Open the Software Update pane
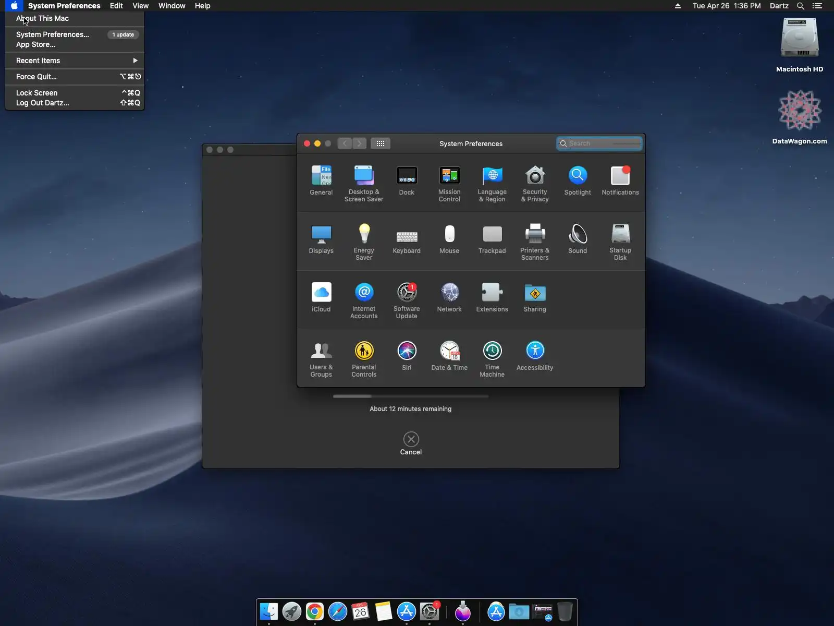Viewport: 834px width, 626px height. click(x=407, y=300)
